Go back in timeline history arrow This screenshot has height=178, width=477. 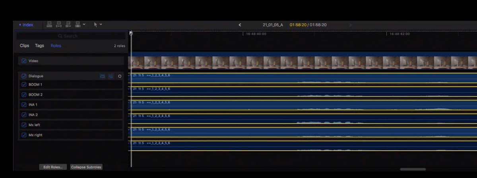(x=240, y=25)
